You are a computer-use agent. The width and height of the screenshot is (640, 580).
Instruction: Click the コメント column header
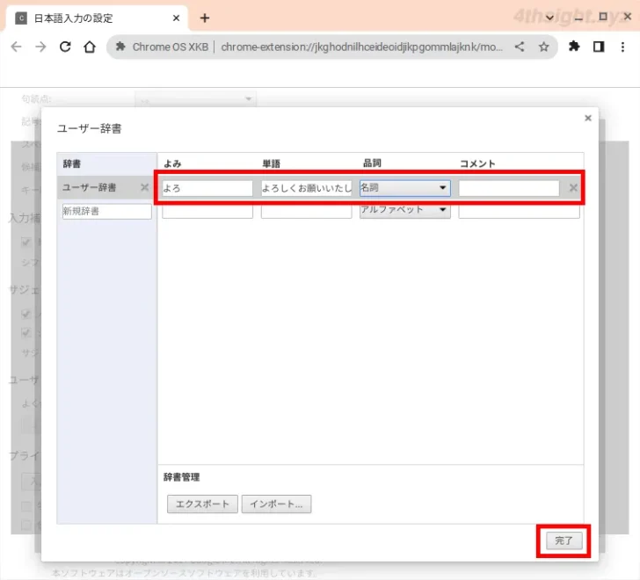tap(477, 163)
